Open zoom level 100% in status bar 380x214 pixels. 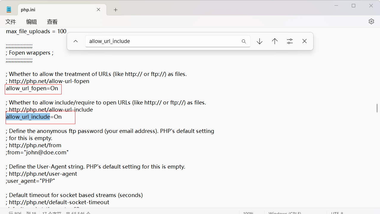click(x=248, y=213)
